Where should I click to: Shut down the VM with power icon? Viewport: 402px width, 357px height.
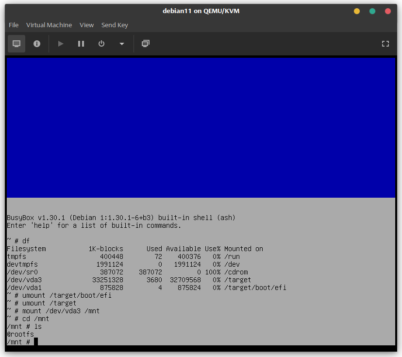(x=101, y=44)
